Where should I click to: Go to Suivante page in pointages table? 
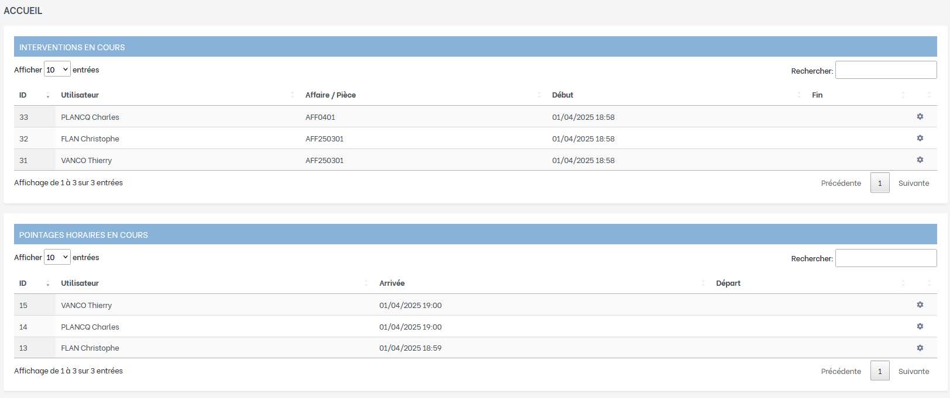tap(914, 371)
